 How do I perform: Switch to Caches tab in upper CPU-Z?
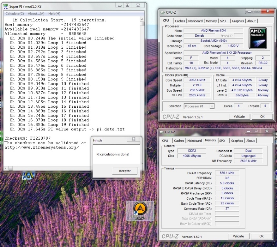[x=180, y=21]
